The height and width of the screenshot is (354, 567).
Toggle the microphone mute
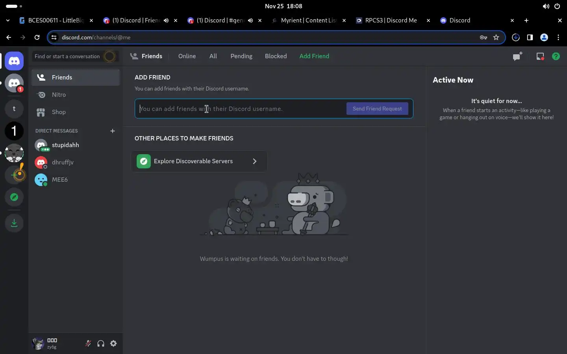point(88,343)
